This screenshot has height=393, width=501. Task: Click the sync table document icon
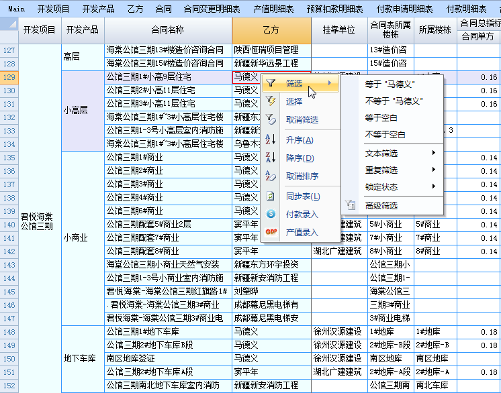point(271,196)
